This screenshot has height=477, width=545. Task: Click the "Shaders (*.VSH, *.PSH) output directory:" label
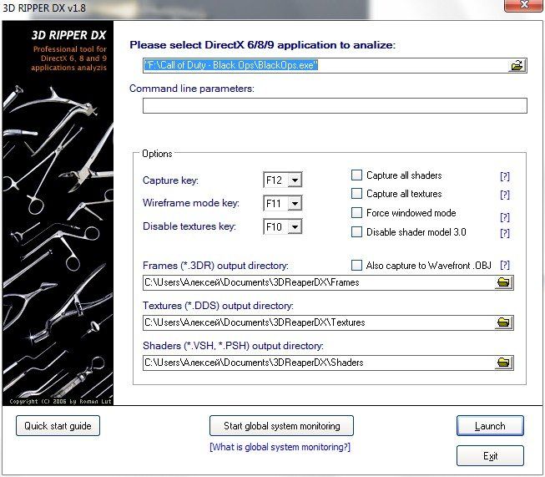[x=233, y=346]
